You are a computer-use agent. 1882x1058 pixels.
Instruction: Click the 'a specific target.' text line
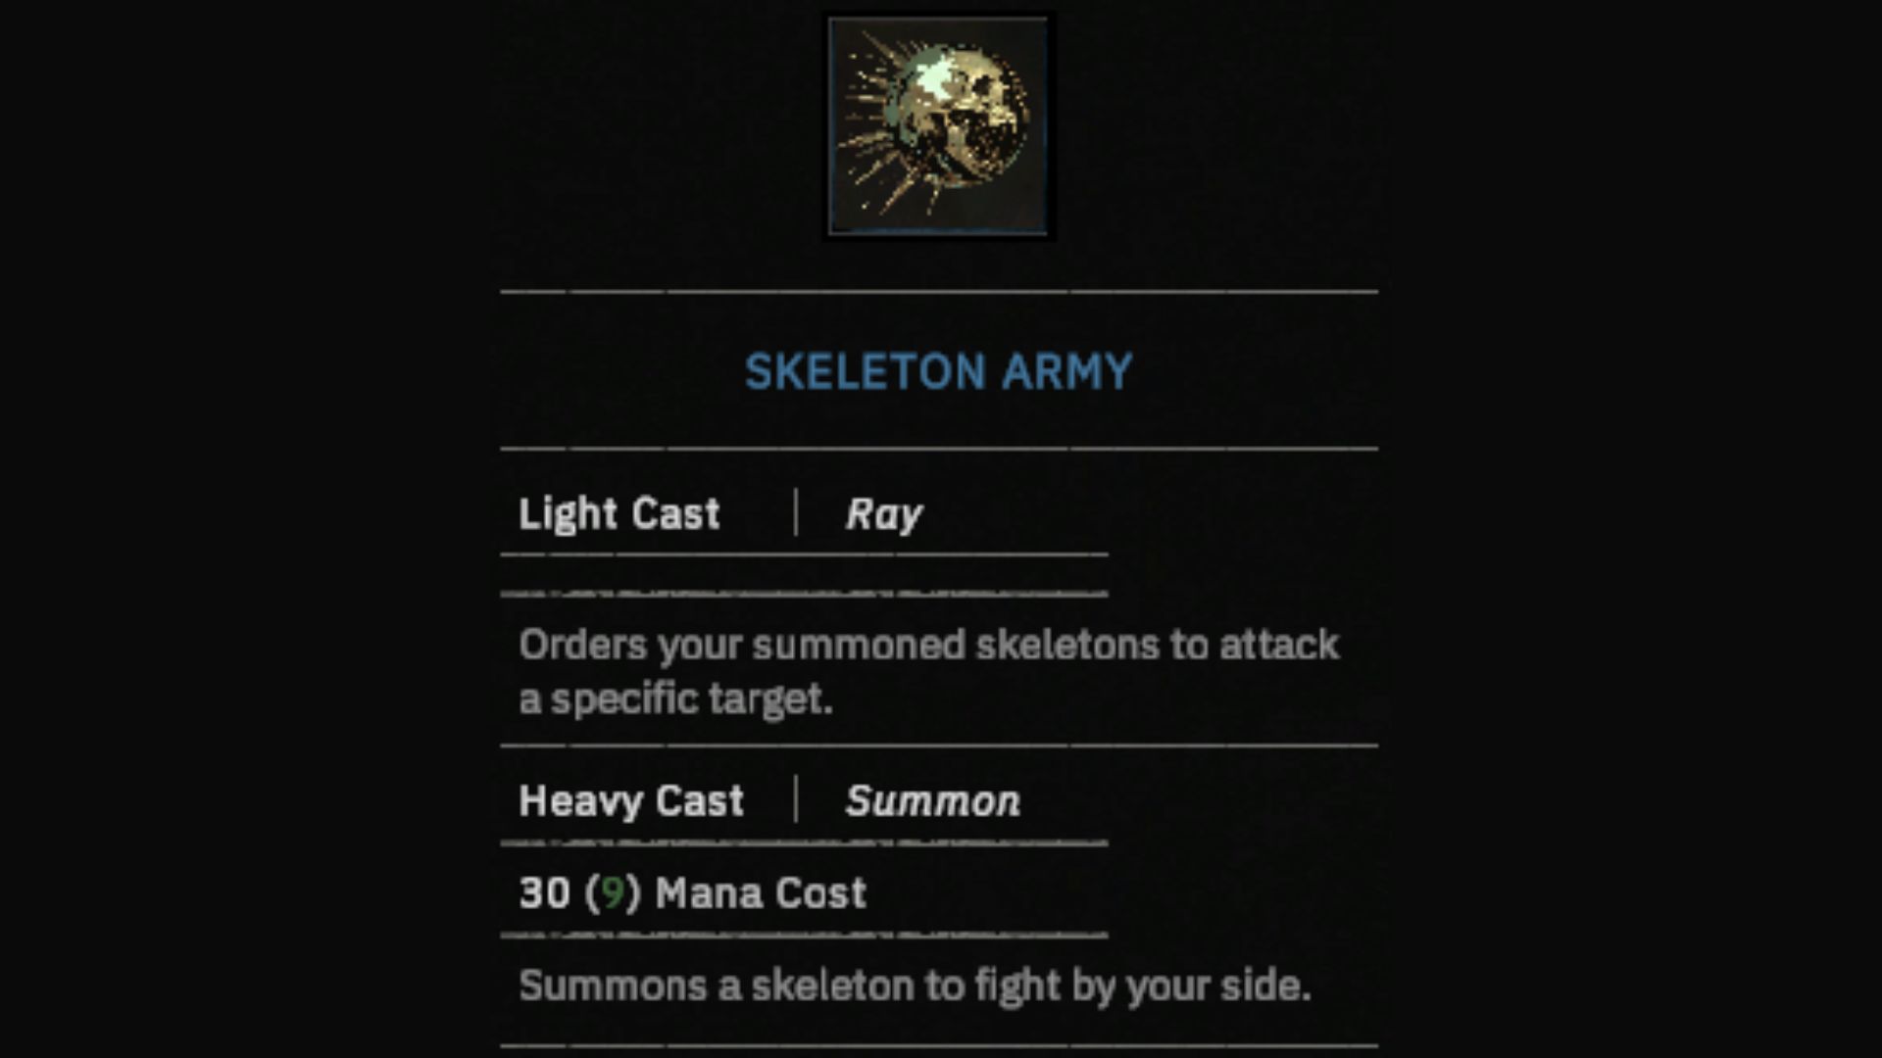675,699
